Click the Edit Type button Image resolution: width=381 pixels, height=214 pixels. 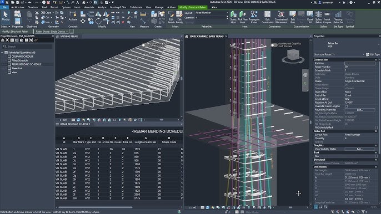373,54
